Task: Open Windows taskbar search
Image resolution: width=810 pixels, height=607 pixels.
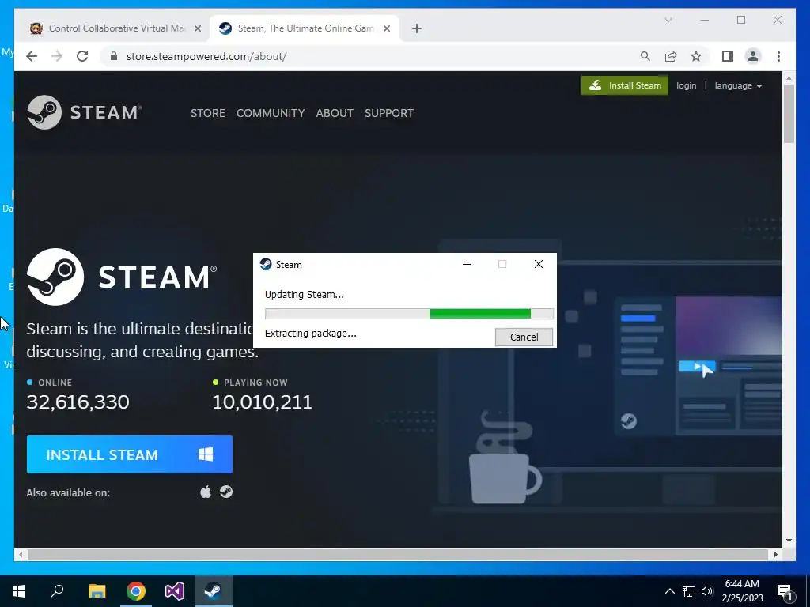Action: coord(57,591)
